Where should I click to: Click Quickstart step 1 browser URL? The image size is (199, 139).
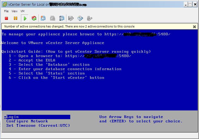[98, 56]
